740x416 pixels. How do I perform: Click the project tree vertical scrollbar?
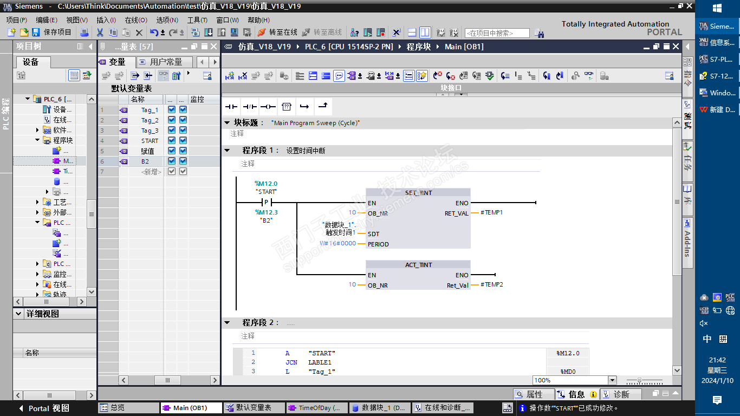pyautogui.click(x=91, y=194)
